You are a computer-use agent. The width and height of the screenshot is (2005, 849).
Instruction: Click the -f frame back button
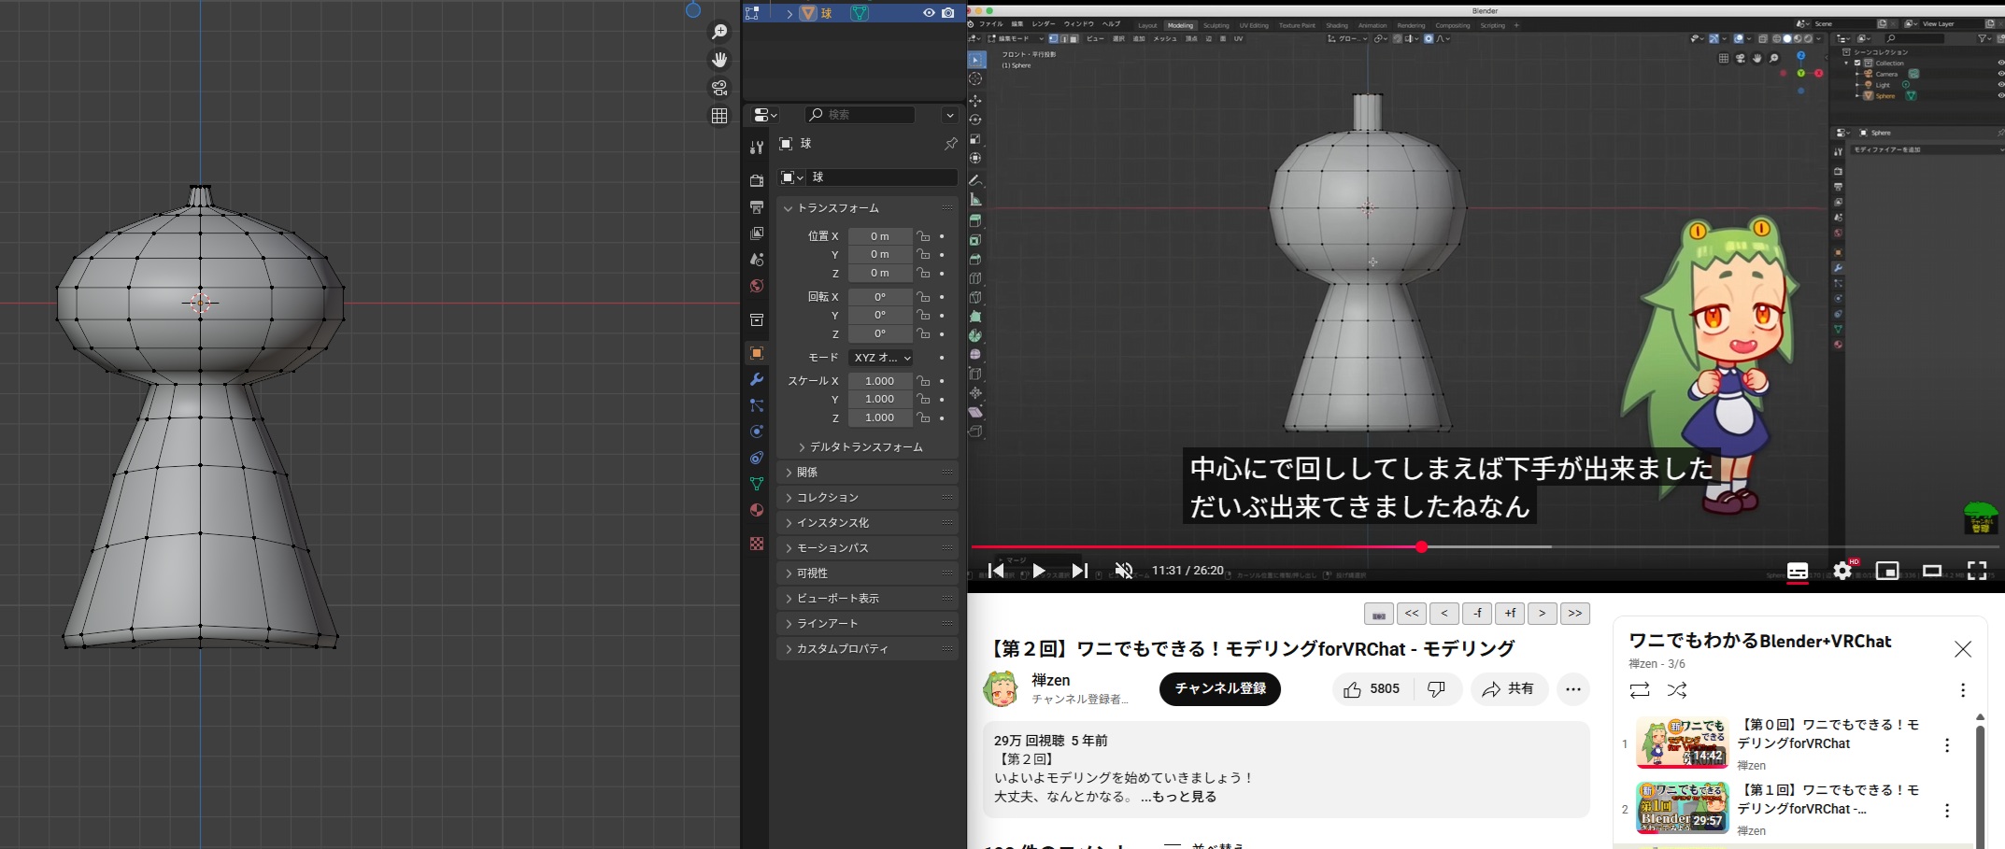coord(1477,614)
